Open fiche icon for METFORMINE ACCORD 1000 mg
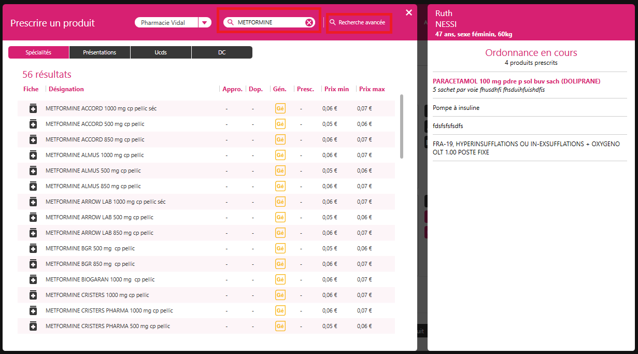Viewport: 638px width, 354px height. coord(33,108)
